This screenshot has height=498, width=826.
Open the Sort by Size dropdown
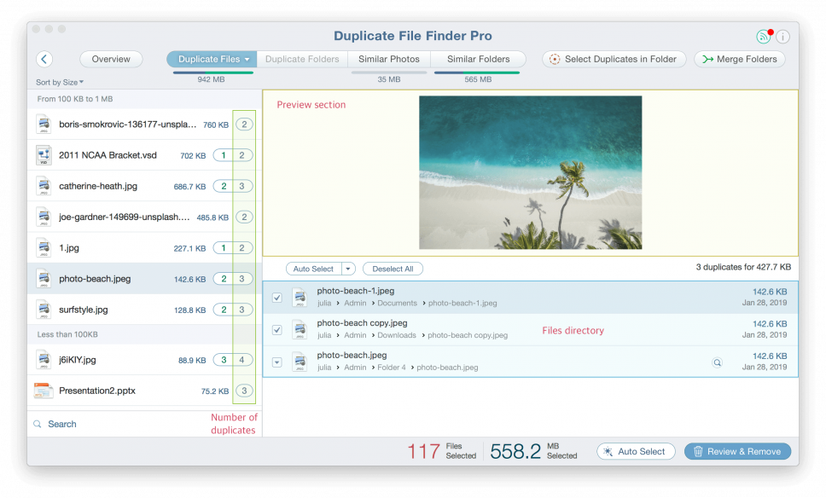pos(55,82)
